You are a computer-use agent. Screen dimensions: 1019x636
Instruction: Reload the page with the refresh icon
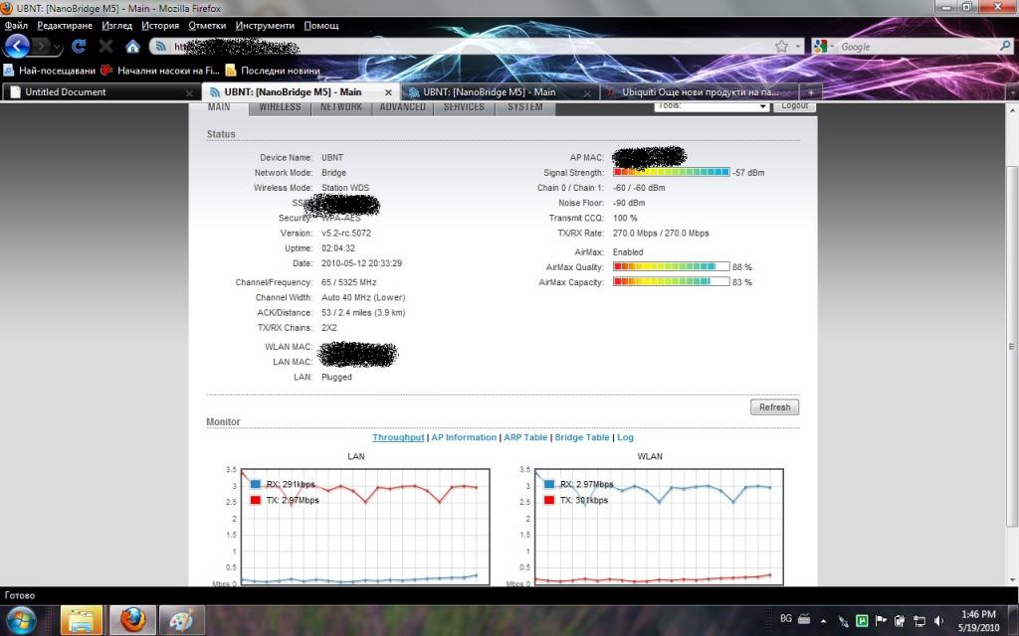coord(79,47)
